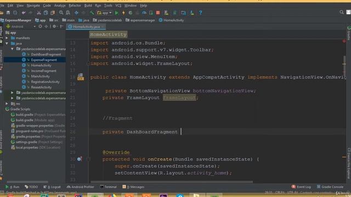Screen dimensions: 351x197
Task: Click the Apply Changes lightning icon
Action: (x=123, y=13)
